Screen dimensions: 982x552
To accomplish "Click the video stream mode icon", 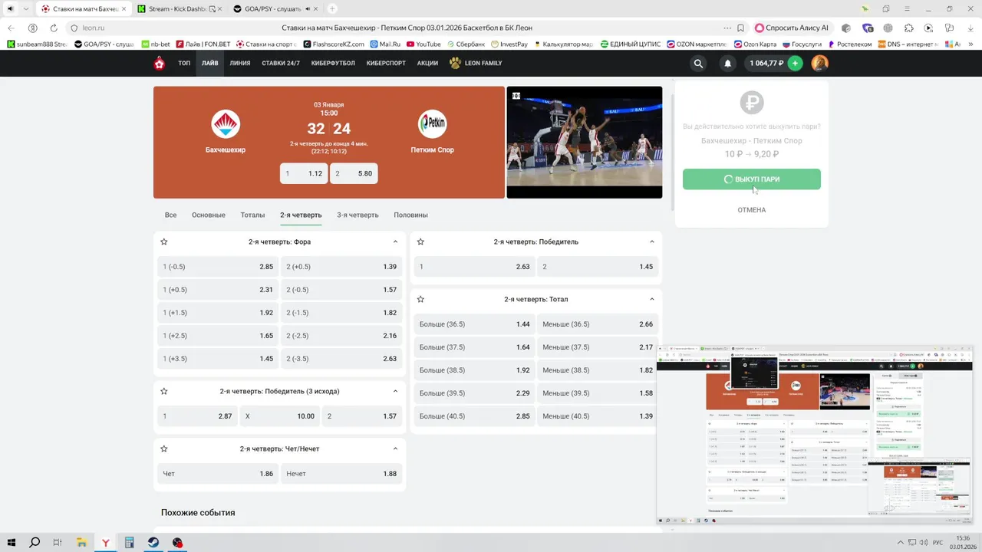I will click(516, 96).
